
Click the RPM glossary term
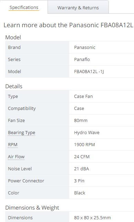tap(13, 145)
